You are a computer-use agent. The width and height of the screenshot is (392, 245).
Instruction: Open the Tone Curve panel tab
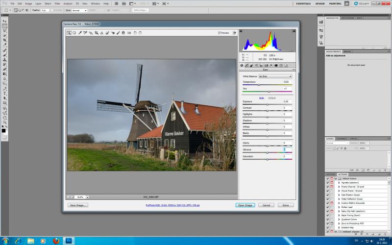[x=246, y=65]
